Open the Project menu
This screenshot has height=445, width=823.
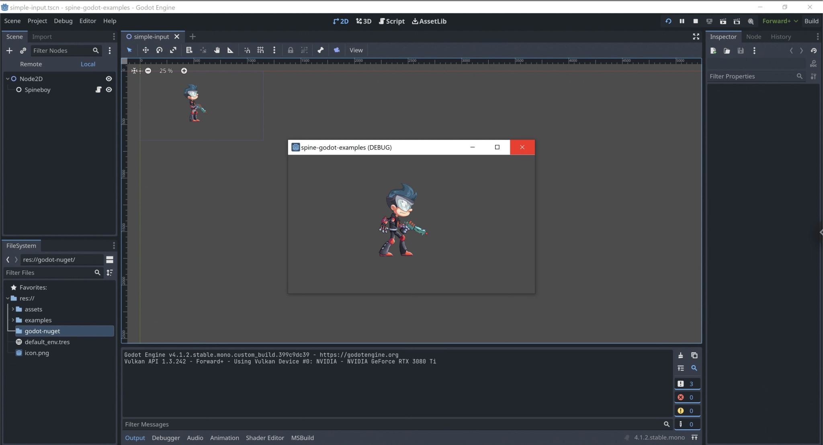(x=37, y=21)
